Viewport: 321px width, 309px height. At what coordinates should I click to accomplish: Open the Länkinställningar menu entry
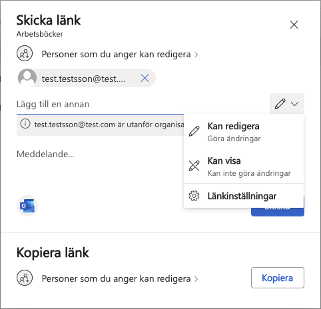pos(244,196)
